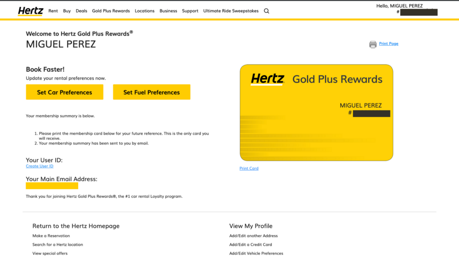This screenshot has width=459, height=258.
Task: Open Gold Plus Rewards menu
Action: (x=111, y=11)
